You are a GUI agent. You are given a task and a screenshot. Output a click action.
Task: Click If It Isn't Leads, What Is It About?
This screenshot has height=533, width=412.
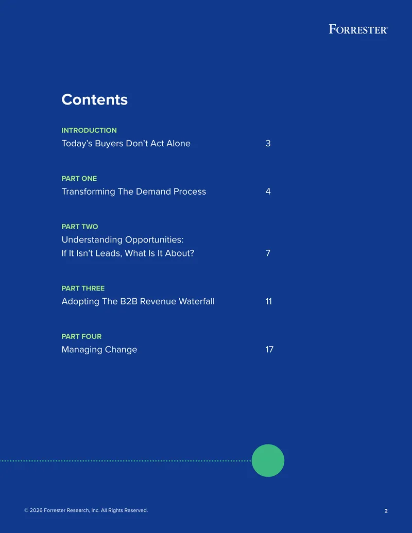point(128,253)
